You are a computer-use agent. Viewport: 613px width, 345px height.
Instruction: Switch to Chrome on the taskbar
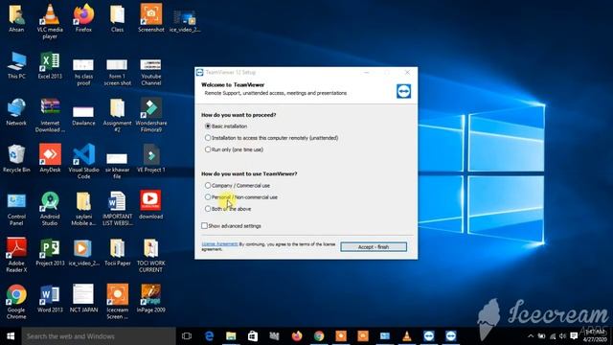point(319,336)
